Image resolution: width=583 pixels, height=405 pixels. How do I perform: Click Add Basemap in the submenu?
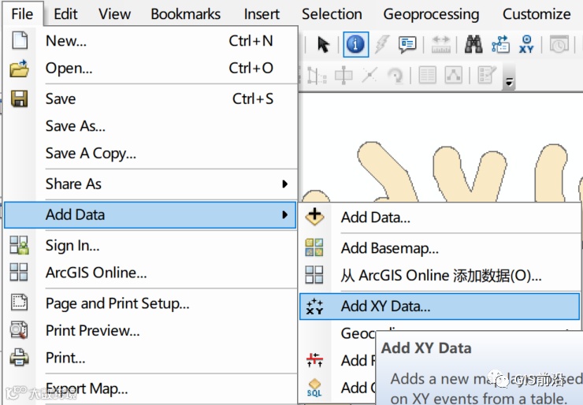click(x=389, y=248)
